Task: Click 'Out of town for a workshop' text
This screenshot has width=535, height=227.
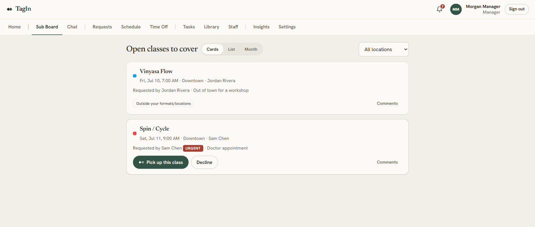Action: (221, 90)
